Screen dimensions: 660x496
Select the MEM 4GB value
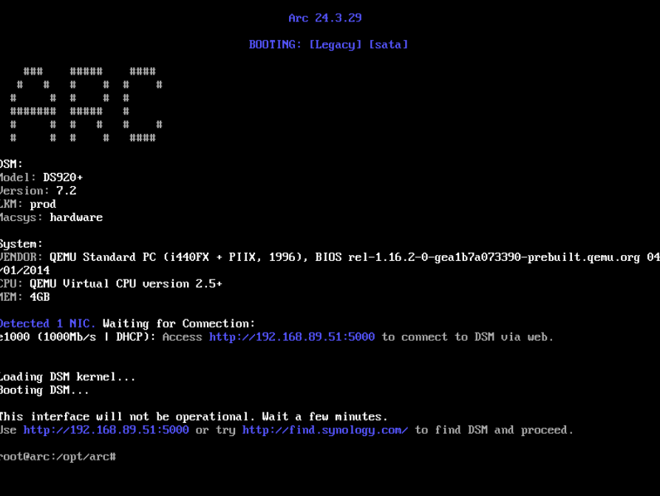pyautogui.click(x=39, y=297)
